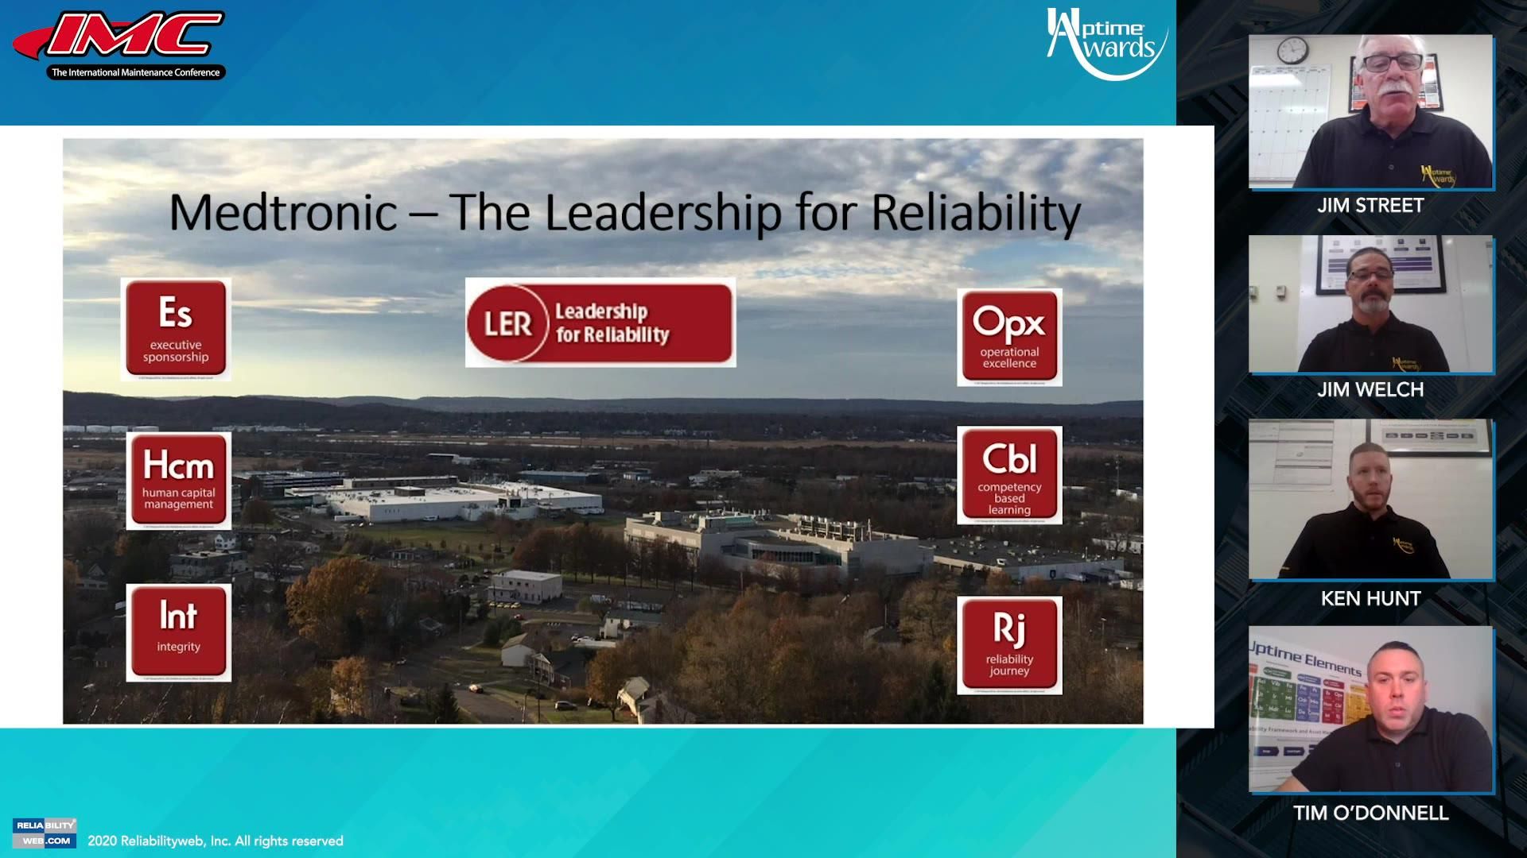Viewport: 1527px width, 858px height.
Task: Select the Int integrity element icon
Action: tap(178, 632)
